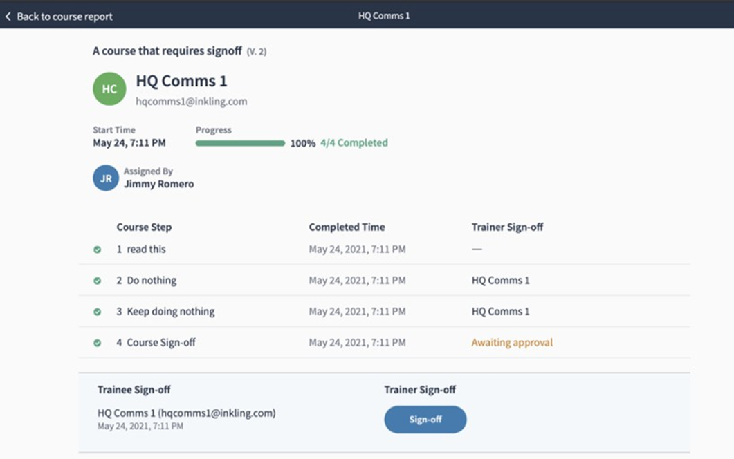Select step 4 'Course Sign-off'

(x=160, y=342)
